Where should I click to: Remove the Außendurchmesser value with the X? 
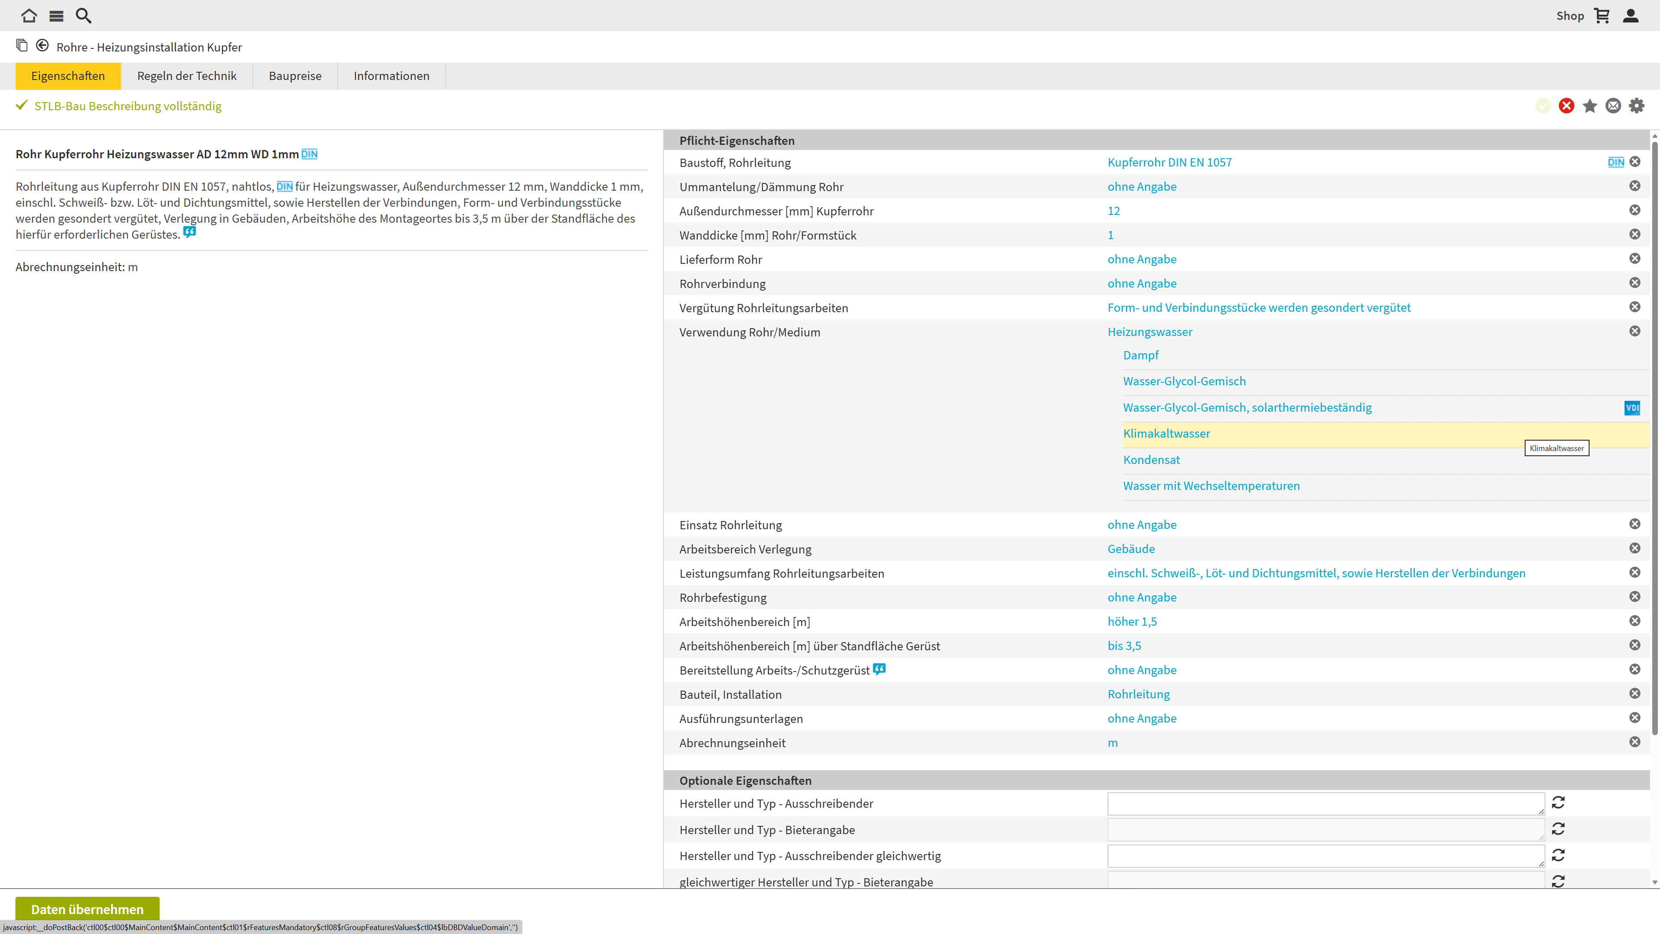pos(1635,210)
